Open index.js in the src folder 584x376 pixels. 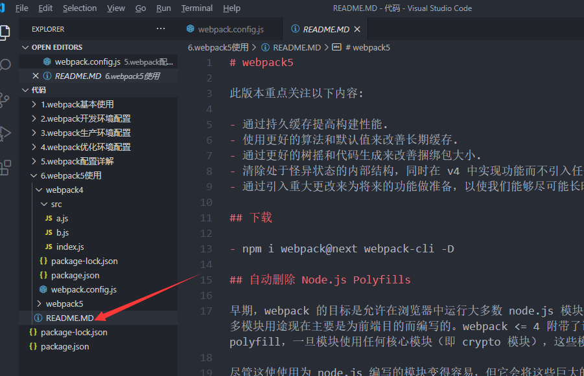tap(99, 247)
